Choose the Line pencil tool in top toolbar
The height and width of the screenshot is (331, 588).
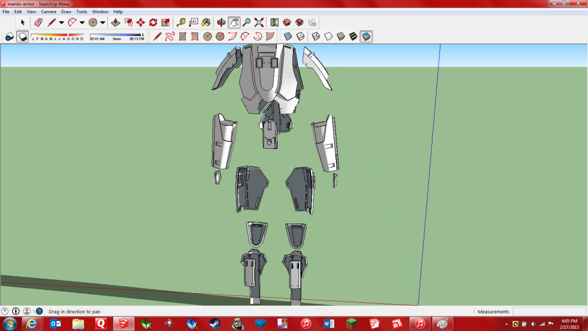coord(51,22)
